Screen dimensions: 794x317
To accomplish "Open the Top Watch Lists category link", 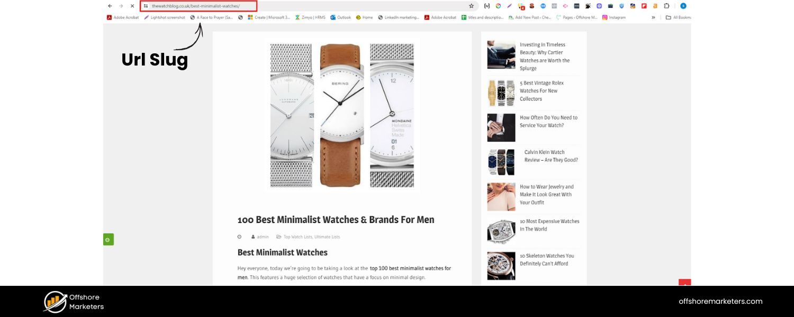I will (297, 237).
